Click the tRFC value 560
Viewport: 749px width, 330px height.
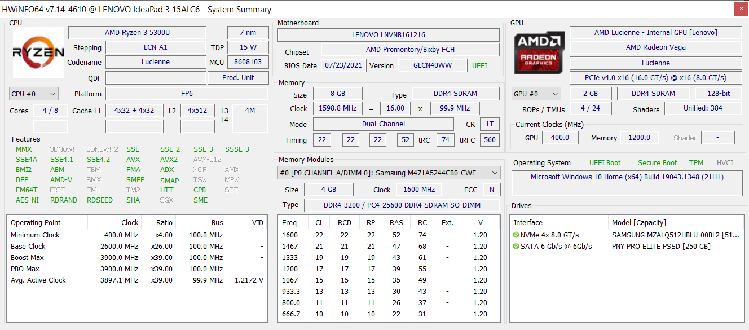[x=490, y=140]
